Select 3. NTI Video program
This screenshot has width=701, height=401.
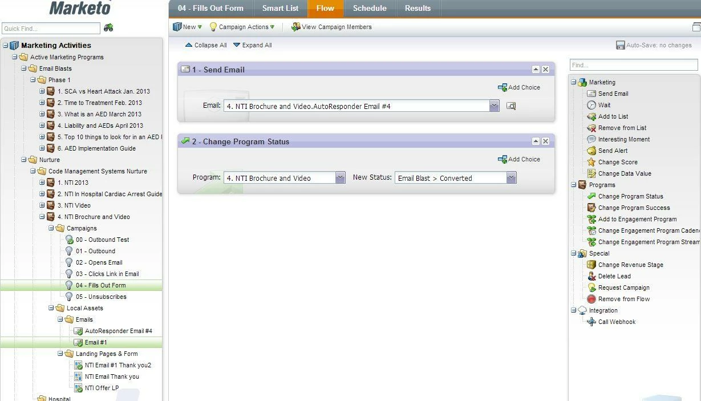point(74,205)
